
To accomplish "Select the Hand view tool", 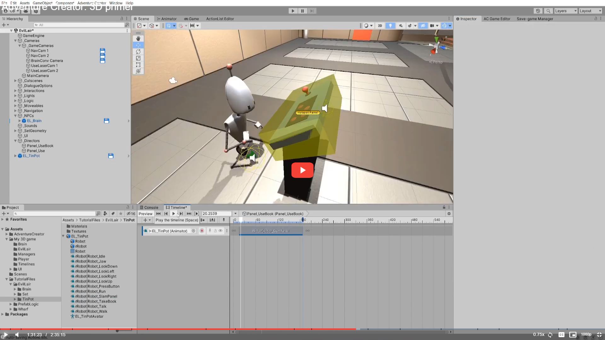I will (x=138, y=38).
